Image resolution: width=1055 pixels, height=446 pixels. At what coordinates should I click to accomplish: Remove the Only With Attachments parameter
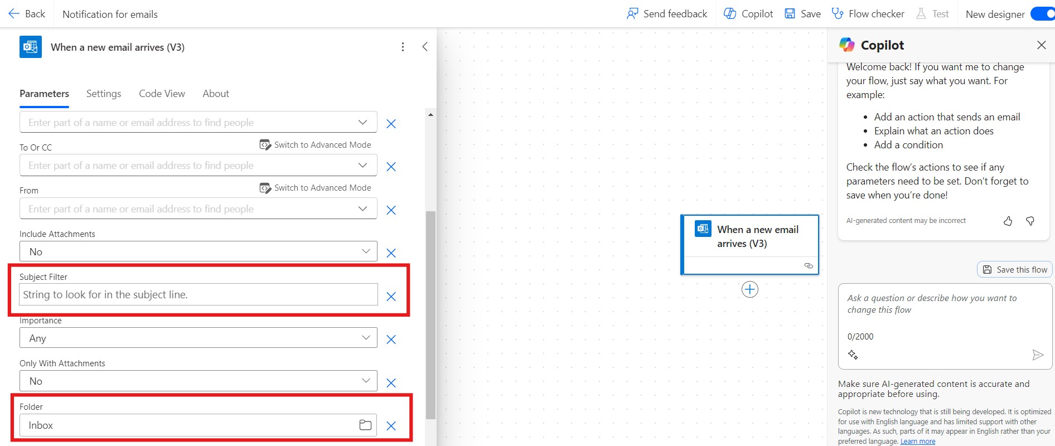click(391, 383)
